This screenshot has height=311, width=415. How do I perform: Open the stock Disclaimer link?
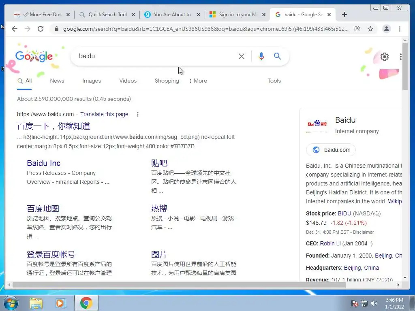click(x=364, y=232)
